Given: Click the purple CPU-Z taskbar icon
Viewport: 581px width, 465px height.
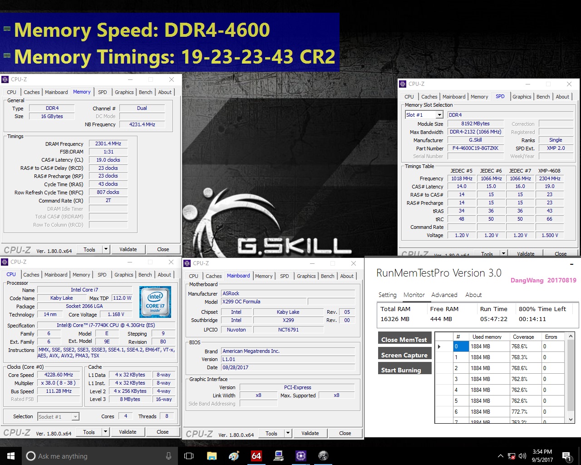Looking at the screenshot, I should (300, 456).
